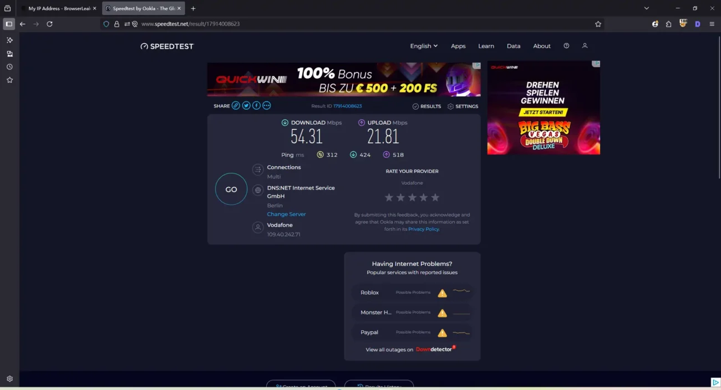The width and height of the screenshot is (721, 390).
Task: Open the AI chatbot sparkle icon in sidebar
Action: (9, 40)
